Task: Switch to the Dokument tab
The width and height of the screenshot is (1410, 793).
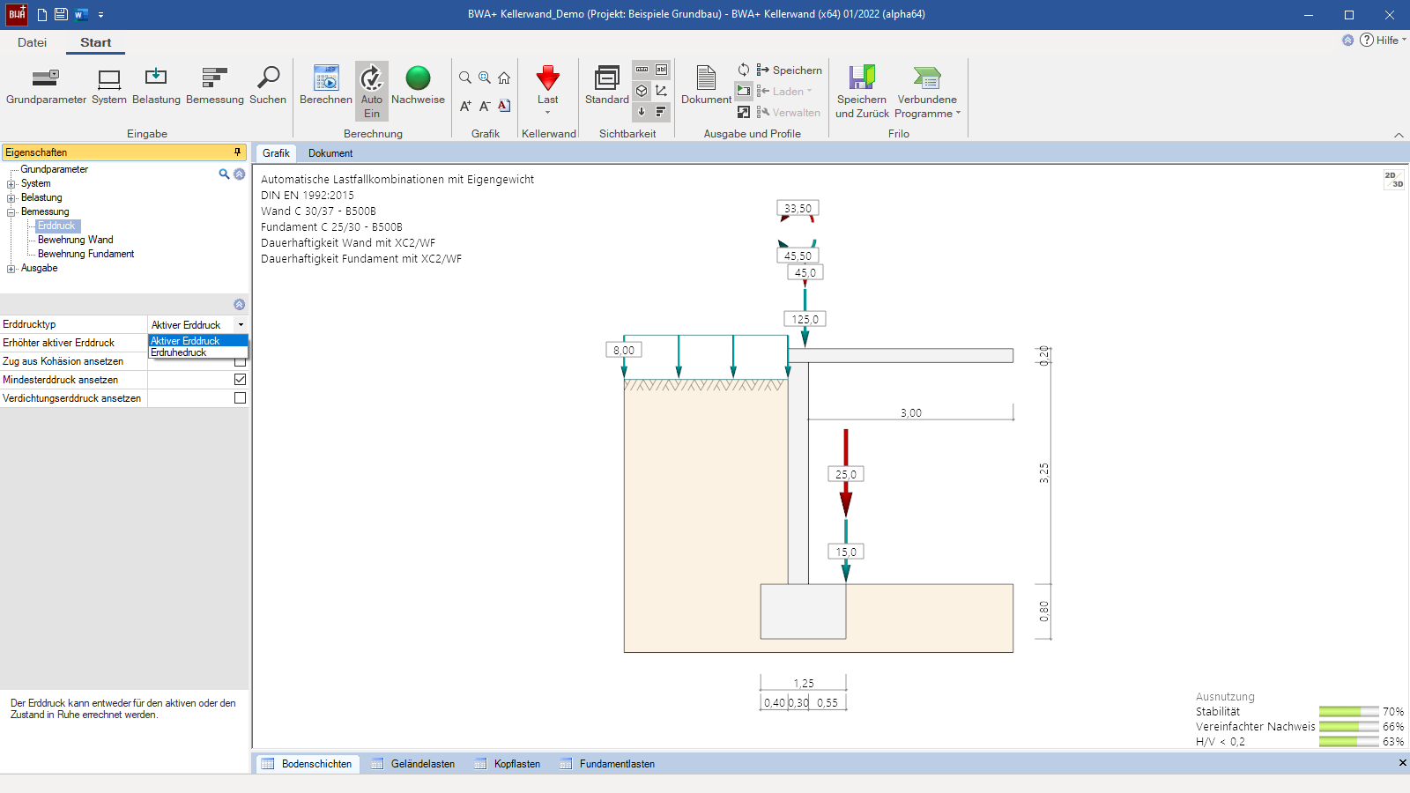Action: pyautogui.click(x=330, y=153)
